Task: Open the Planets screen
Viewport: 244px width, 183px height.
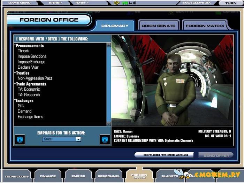Action: pos(170,176)
